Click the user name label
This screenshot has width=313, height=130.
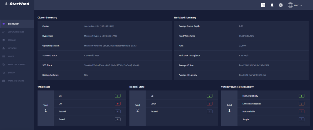click(x=296, y=5)
